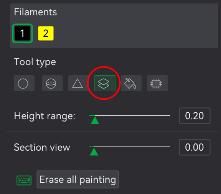This screenshot has height=194, width=221.
Task: Select the Sphere brush tool
Action: coord(52,83)
